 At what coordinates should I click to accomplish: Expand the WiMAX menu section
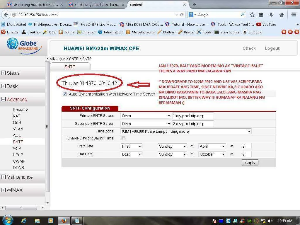(3, 190)
